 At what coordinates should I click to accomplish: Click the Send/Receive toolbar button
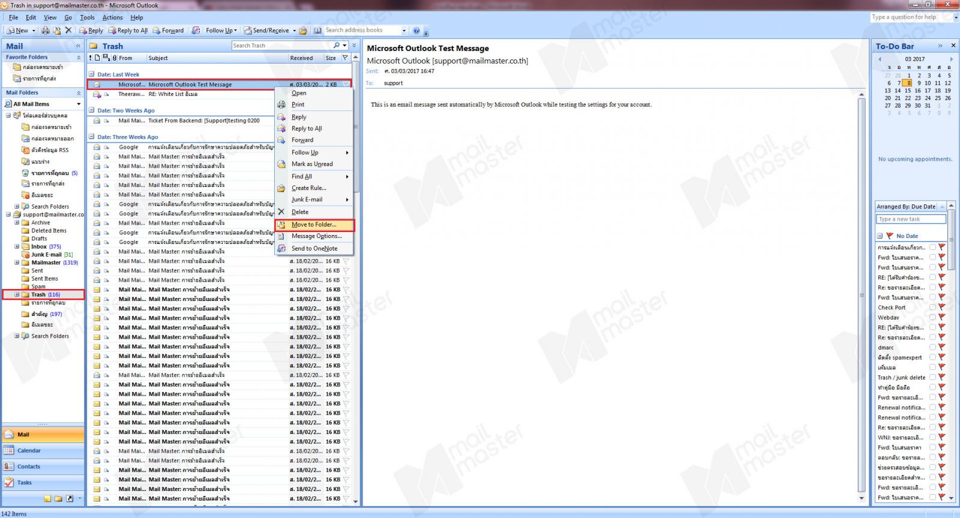pos(266,30)
